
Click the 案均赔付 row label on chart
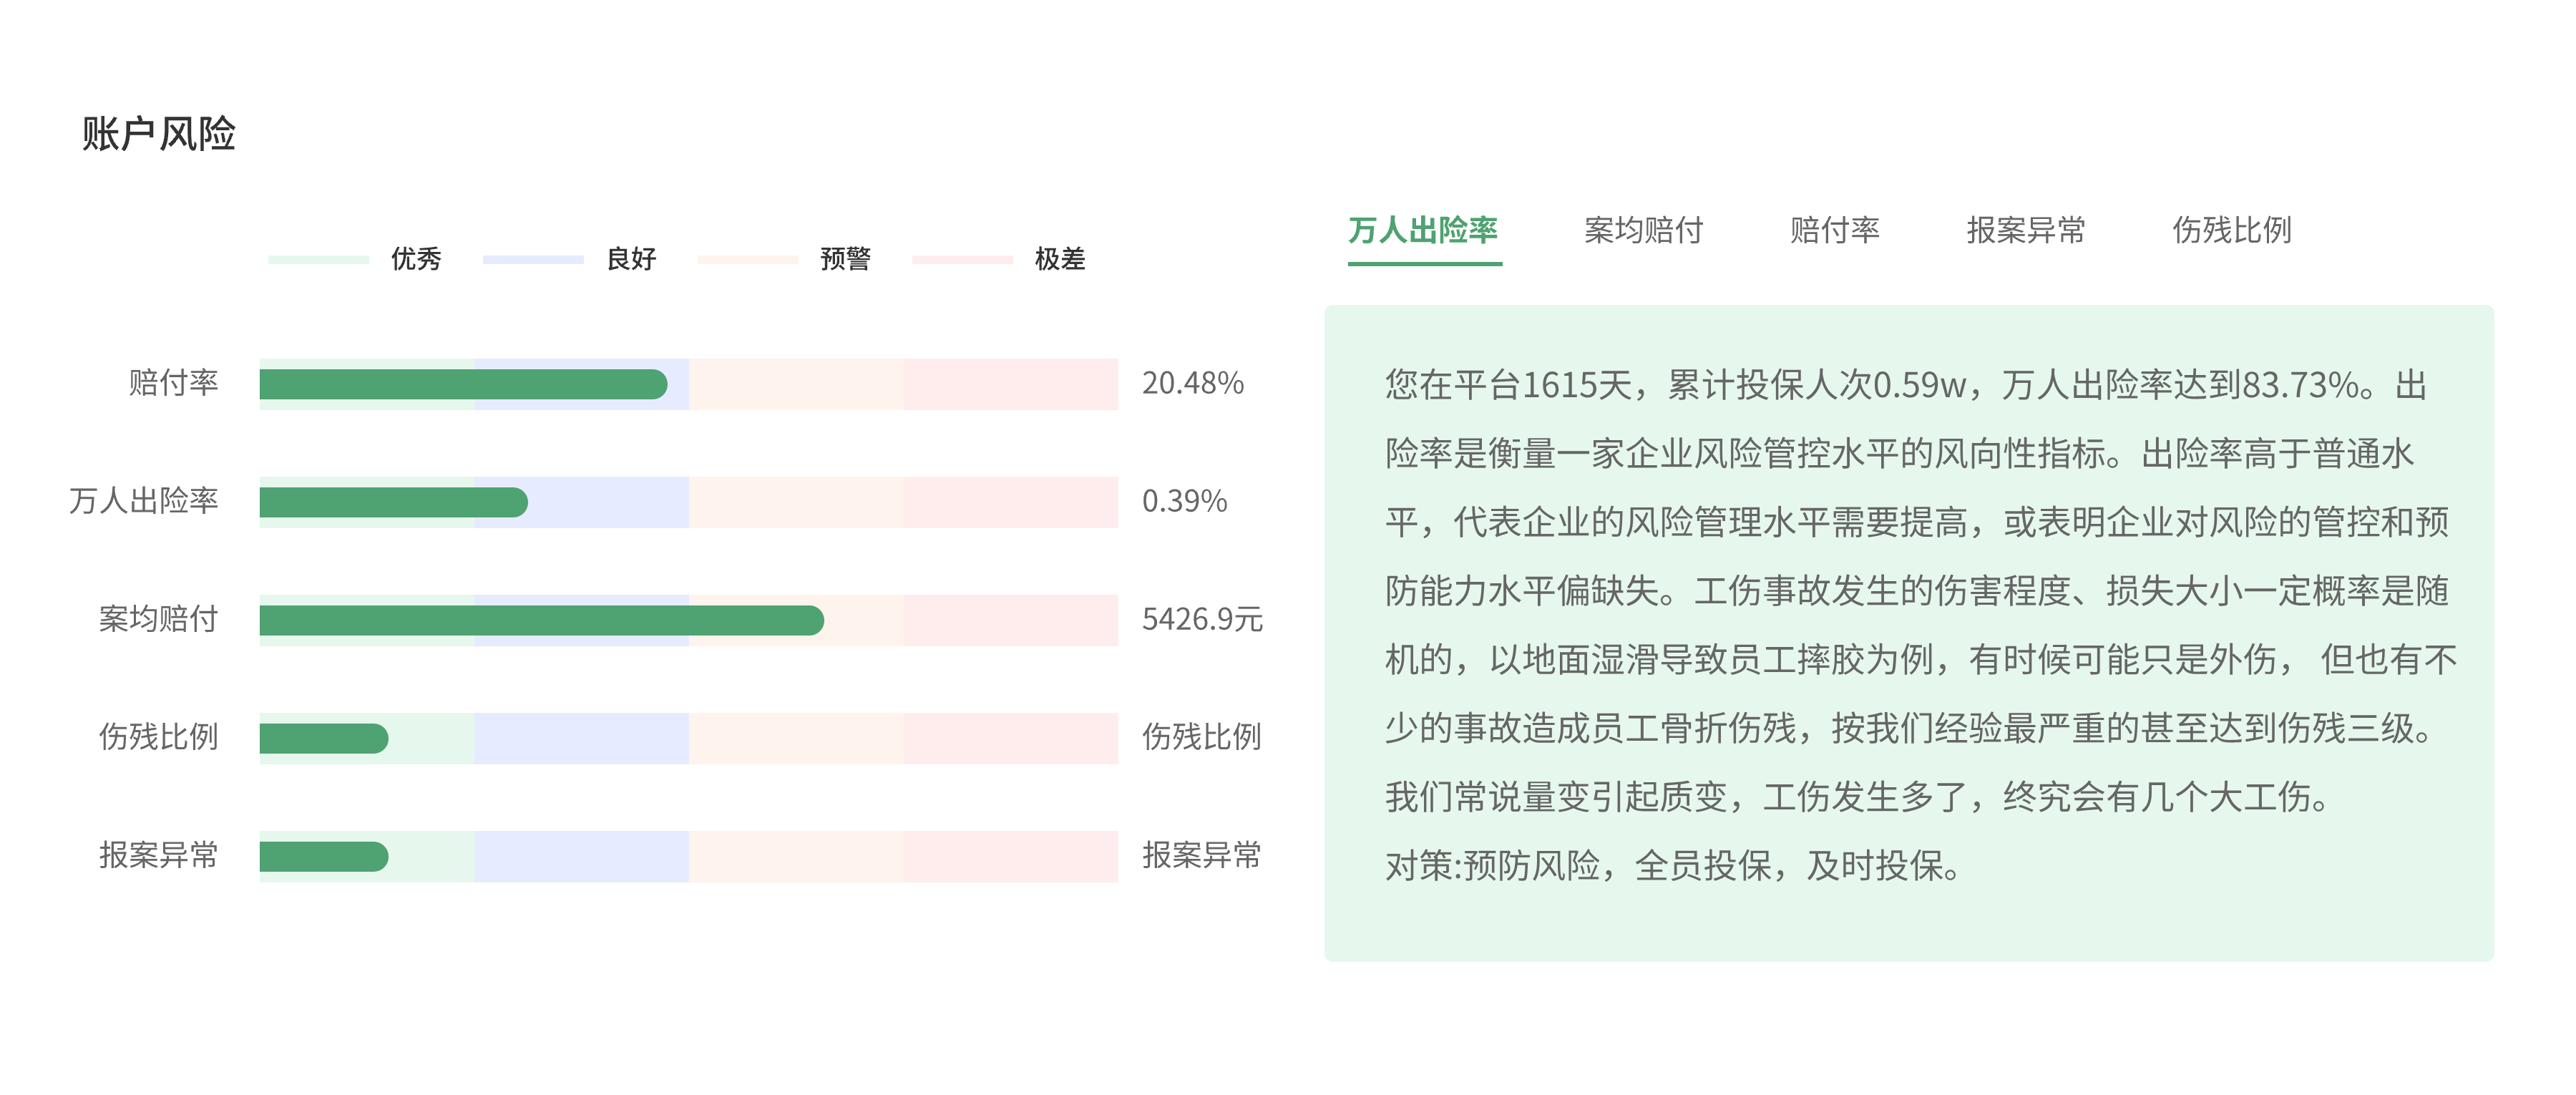pos(158,619)
